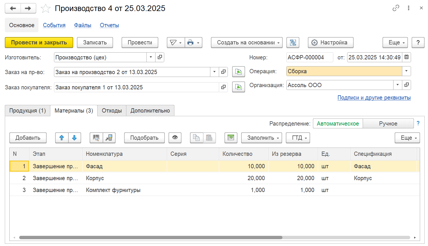The image size is (428, 246).
Task: Click the horizontal table scrollbar
Action: [x=150, y=238]
